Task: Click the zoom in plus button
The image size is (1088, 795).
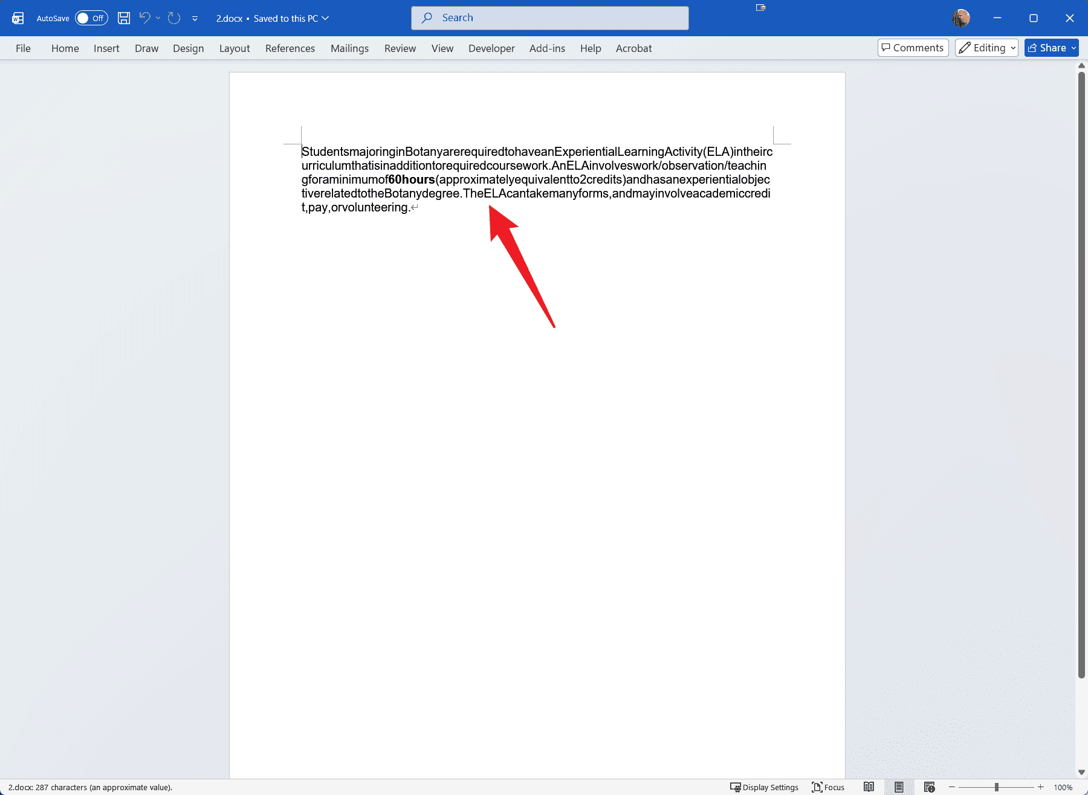Action: 1041,787
